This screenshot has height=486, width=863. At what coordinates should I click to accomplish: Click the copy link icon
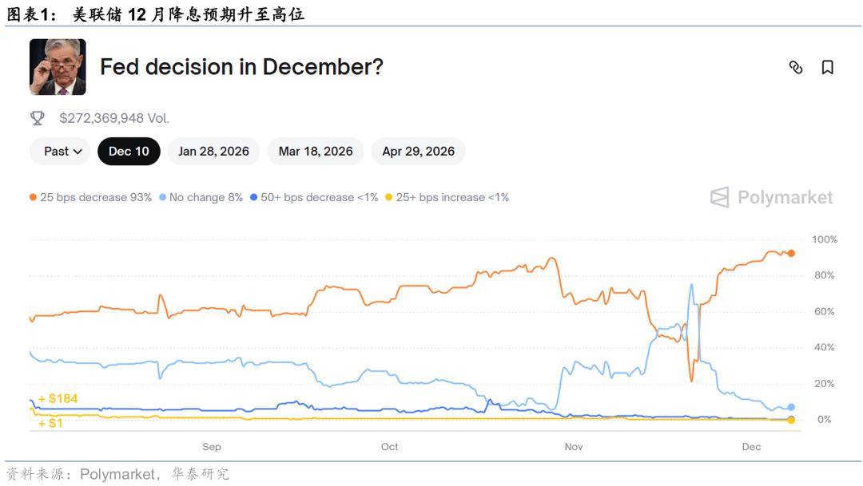click(795, 68)
